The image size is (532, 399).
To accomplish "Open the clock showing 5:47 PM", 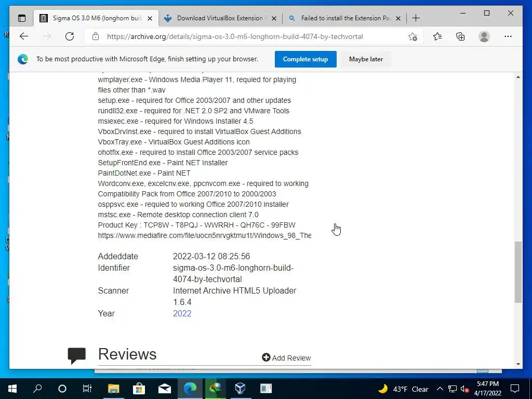I will (487, 389).
